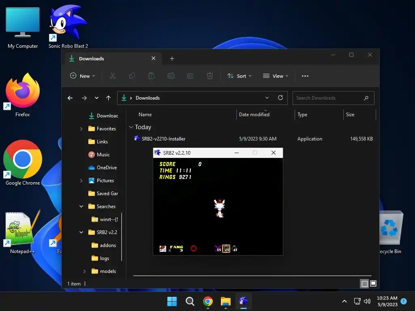This screenshot has height=311, width=415.
Task: Open the Firefox desktop shortcut
Action: coord(23,95)
